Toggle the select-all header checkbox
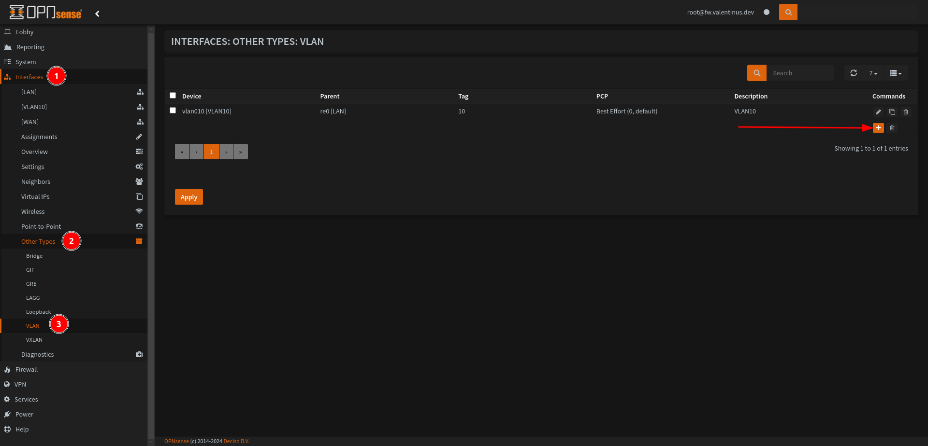This screenshot has width=928, height=446. (x=173, y=96)
